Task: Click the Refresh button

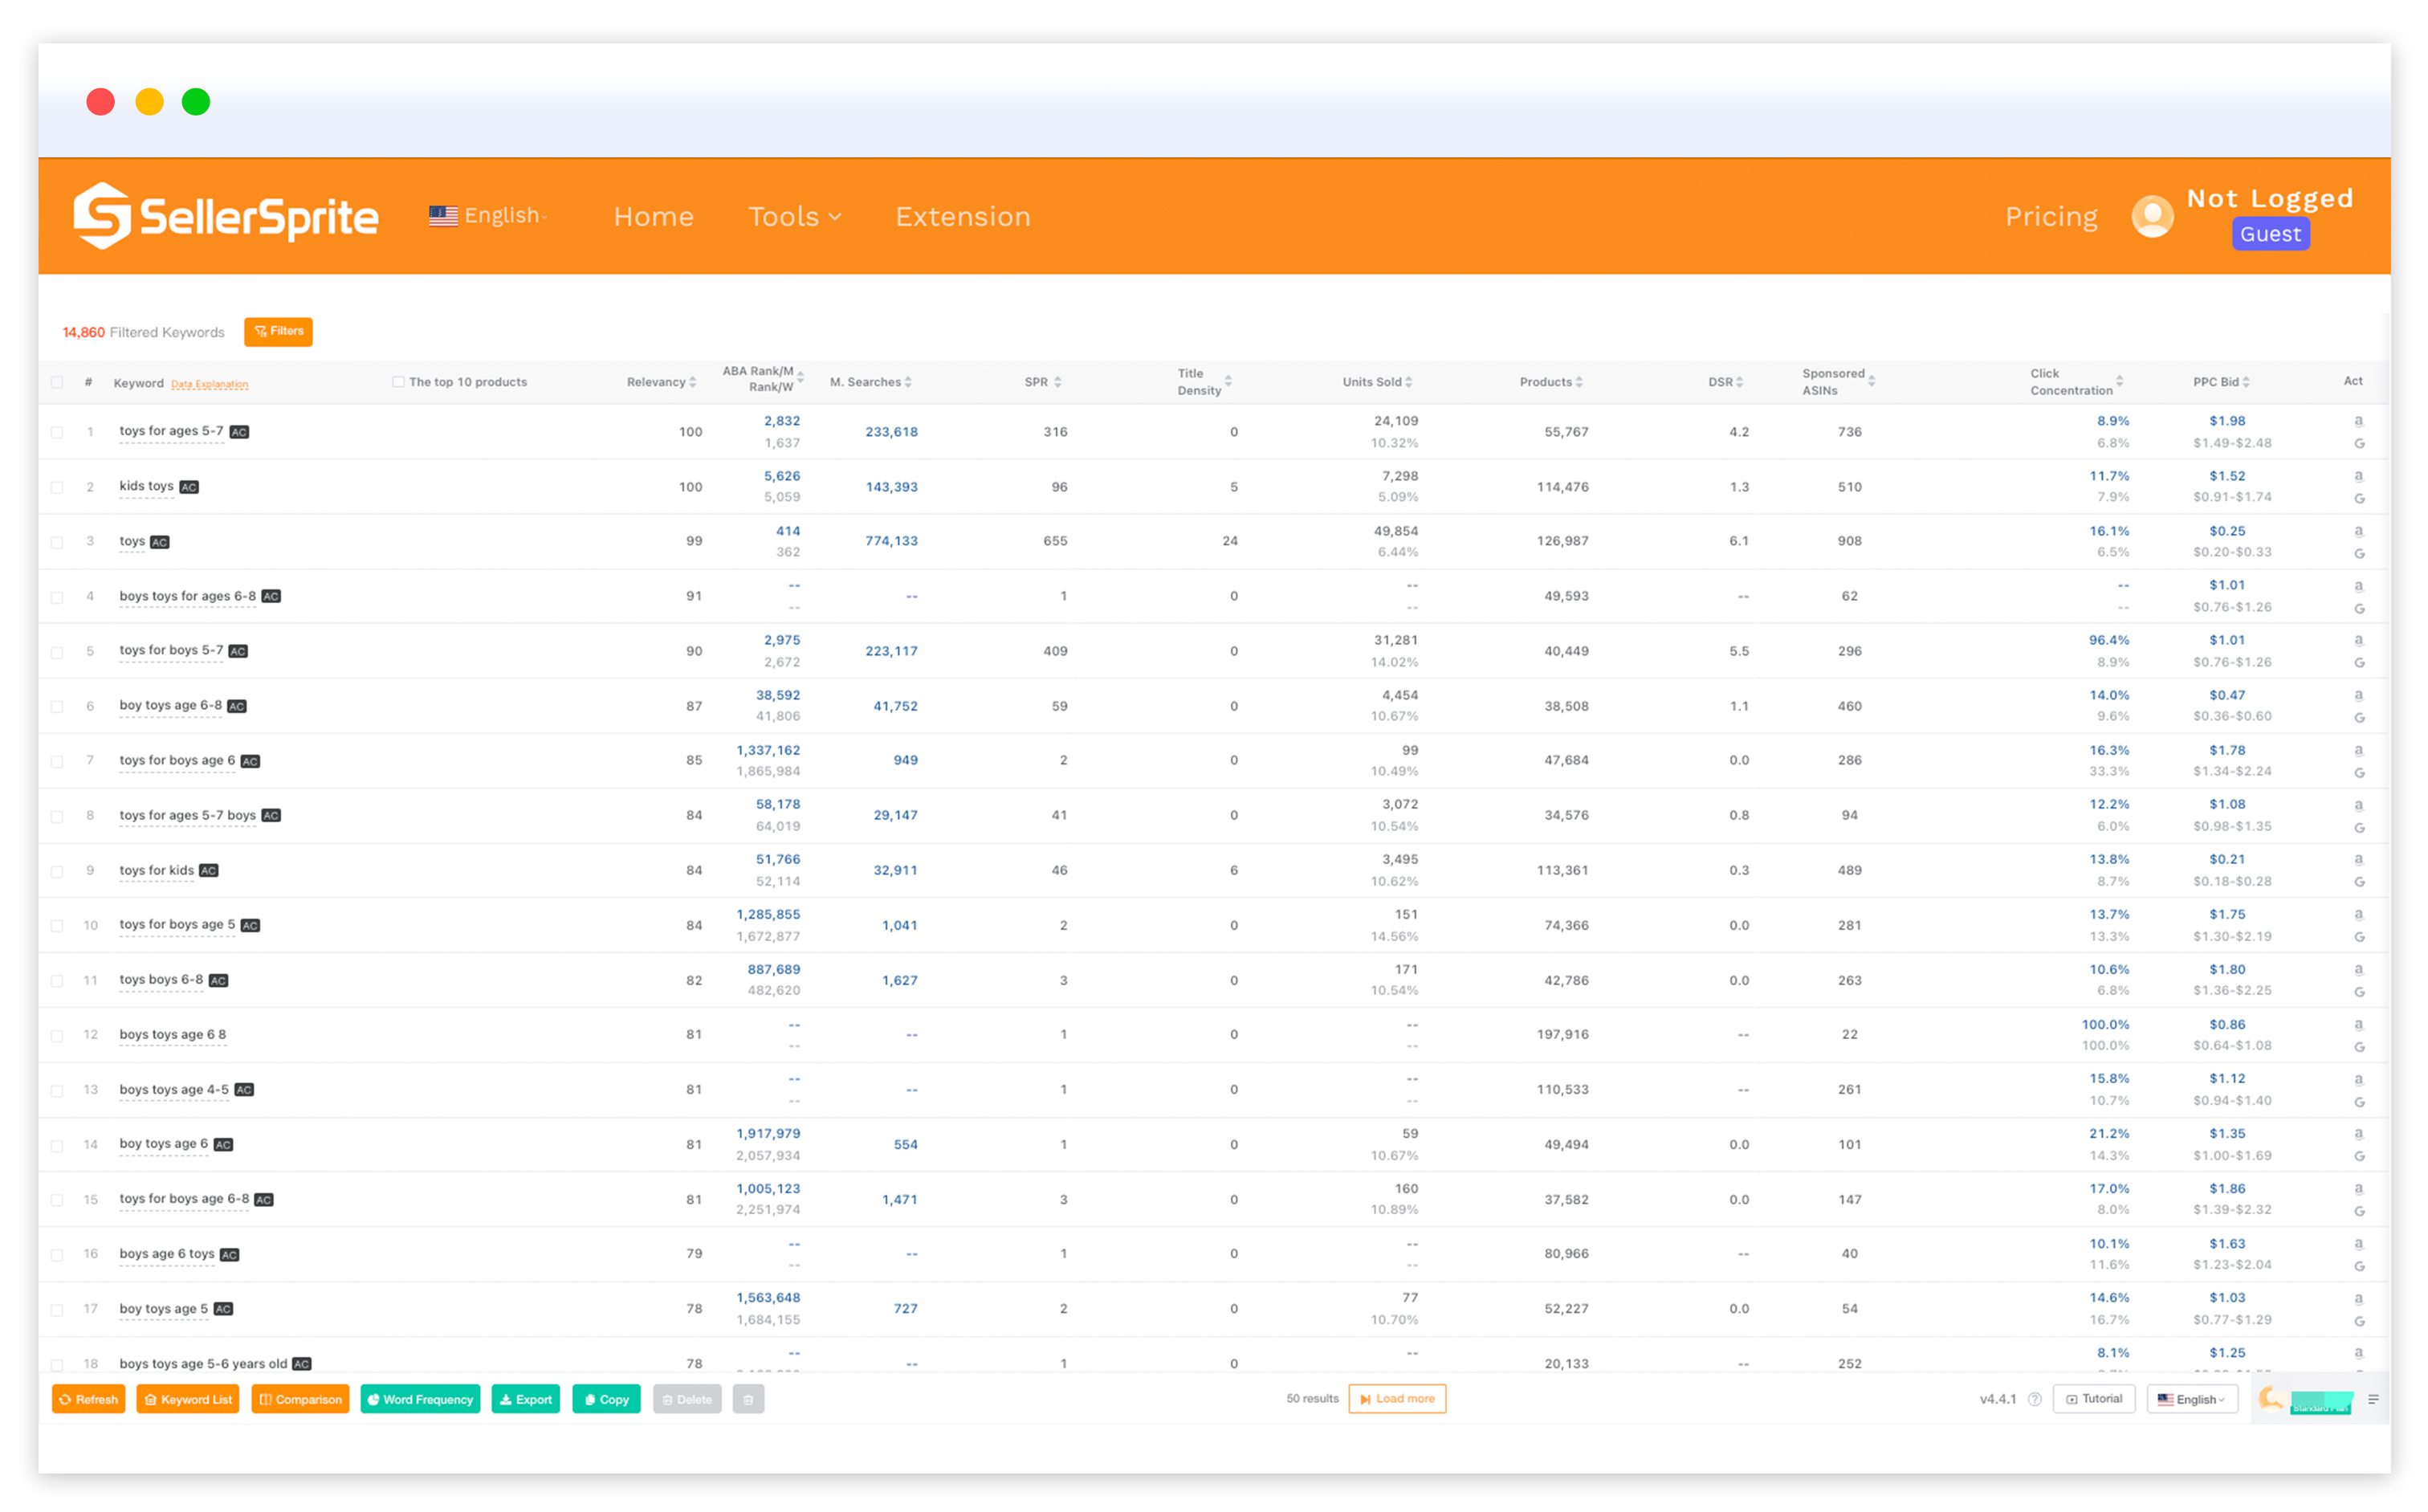Action: click(88, 1399)
